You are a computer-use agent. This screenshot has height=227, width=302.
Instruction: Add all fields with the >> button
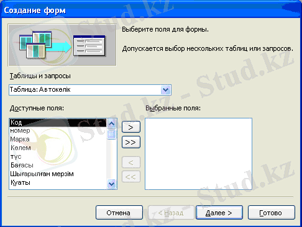[x=131, y=142]
